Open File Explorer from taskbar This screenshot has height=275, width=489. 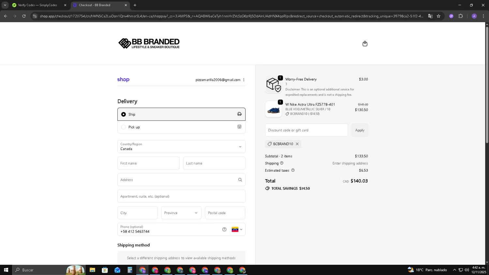(92, 270)
